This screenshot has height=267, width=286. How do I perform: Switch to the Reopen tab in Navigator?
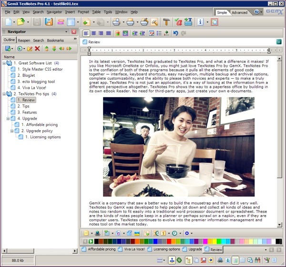[x=24, y=41]
